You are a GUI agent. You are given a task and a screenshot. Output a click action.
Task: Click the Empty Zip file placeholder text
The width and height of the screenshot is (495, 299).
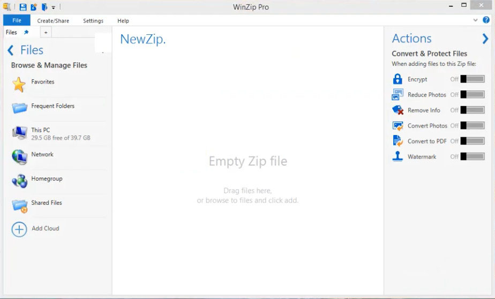click(x=248, y=161)
